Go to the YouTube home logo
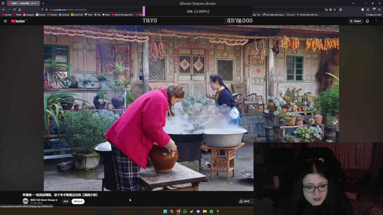Screen dimensions: 383x215 [19, 21]
